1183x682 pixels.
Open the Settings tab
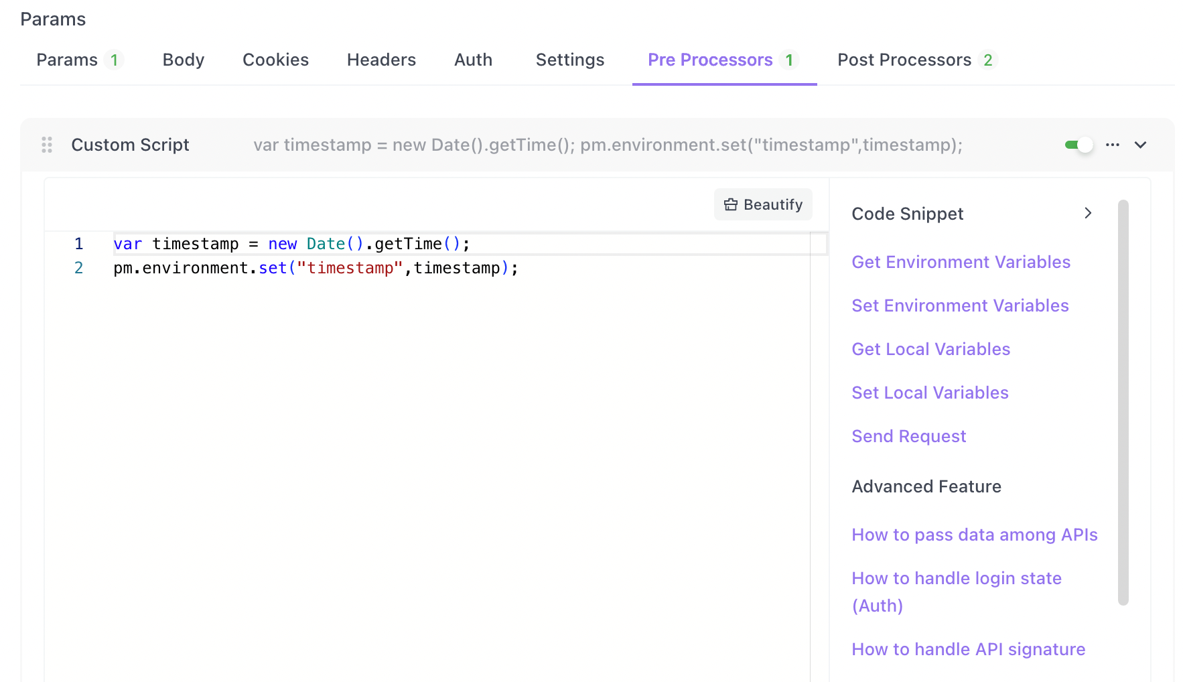pos(570,60)
